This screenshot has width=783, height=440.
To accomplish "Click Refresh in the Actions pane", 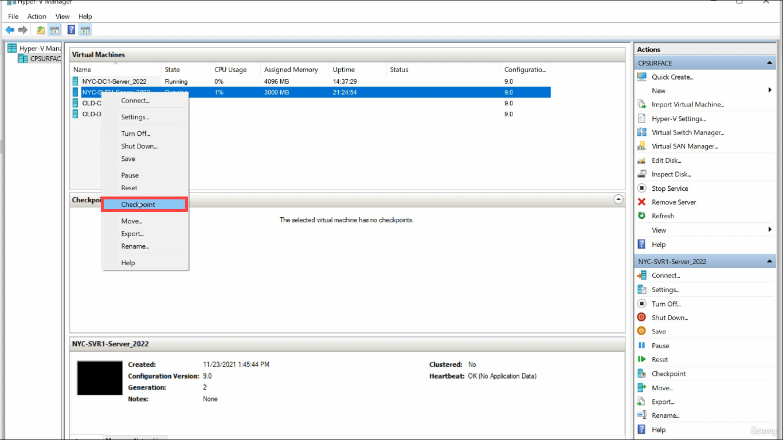I will (x=663, y=216).
